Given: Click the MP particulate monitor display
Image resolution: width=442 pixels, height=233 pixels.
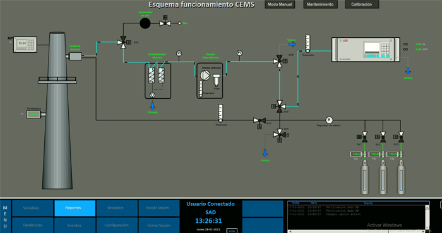Looking at the screenshot, I should click(x=25, y=45).
